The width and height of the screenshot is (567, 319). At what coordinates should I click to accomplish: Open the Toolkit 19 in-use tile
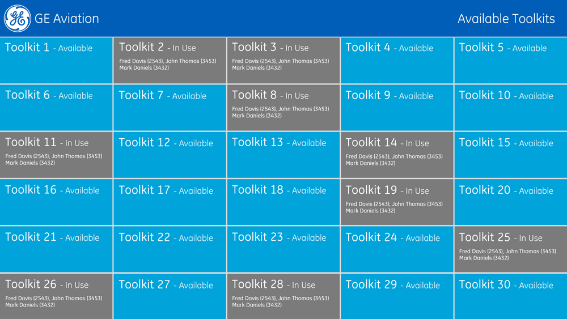(397, 202)
